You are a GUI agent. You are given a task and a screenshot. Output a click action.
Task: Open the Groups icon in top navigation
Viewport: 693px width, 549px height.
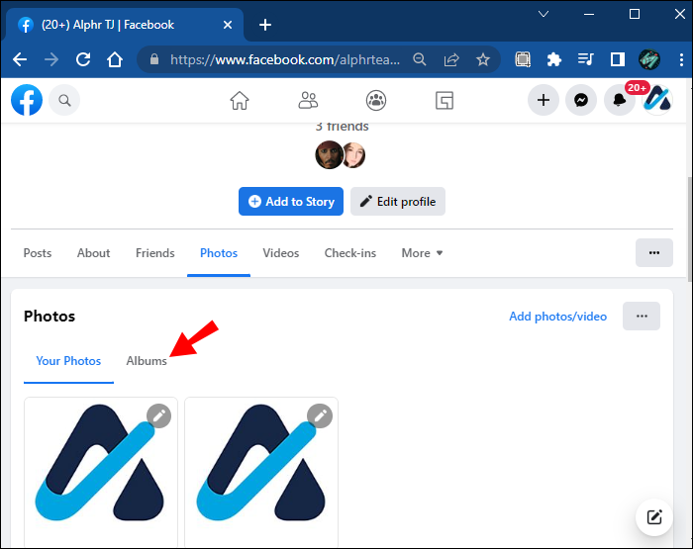point(376,100)
